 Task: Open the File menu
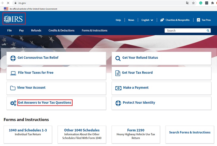point(10,30)
